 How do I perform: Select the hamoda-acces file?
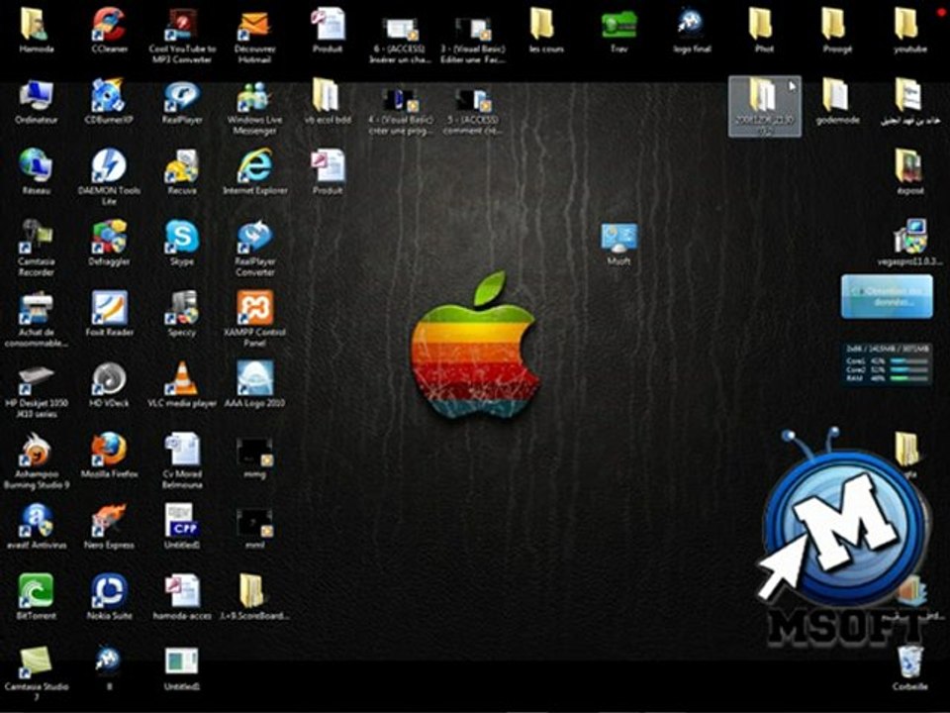182,596
